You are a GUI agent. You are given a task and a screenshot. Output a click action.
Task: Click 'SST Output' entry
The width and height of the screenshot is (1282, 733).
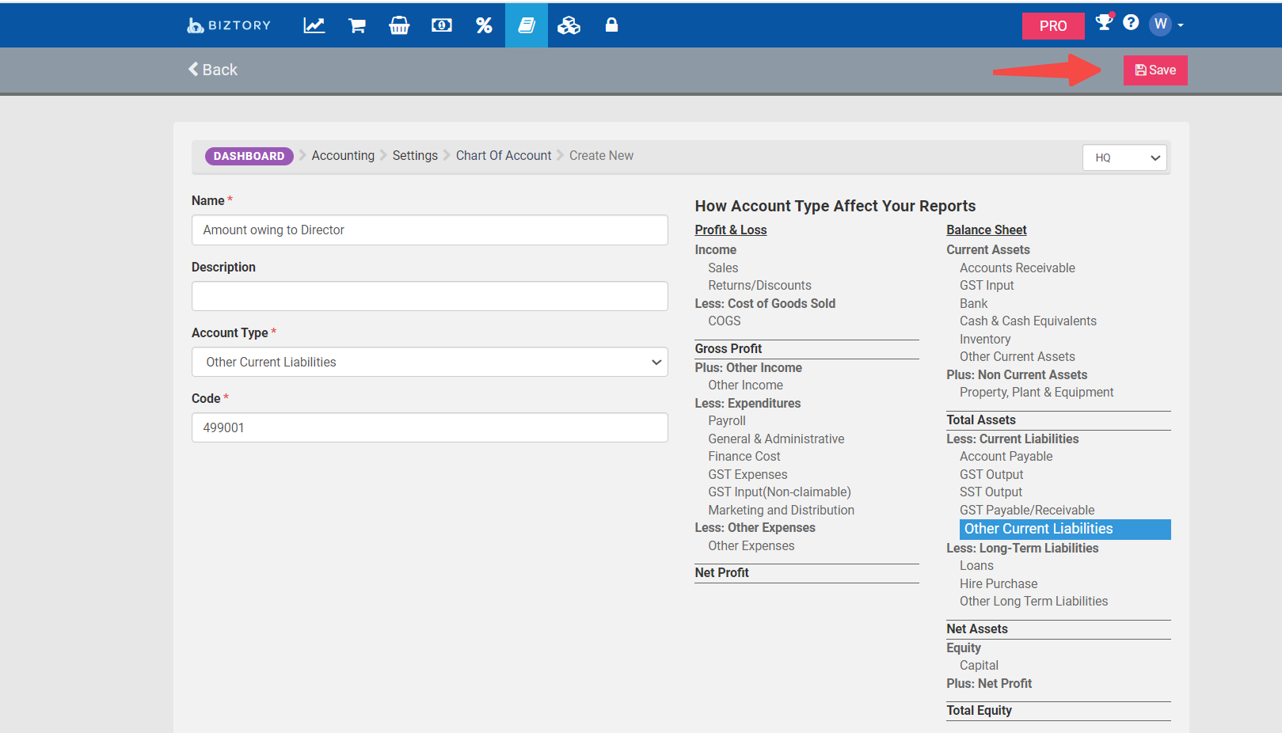pyautogui.click(x=991, y=492)
